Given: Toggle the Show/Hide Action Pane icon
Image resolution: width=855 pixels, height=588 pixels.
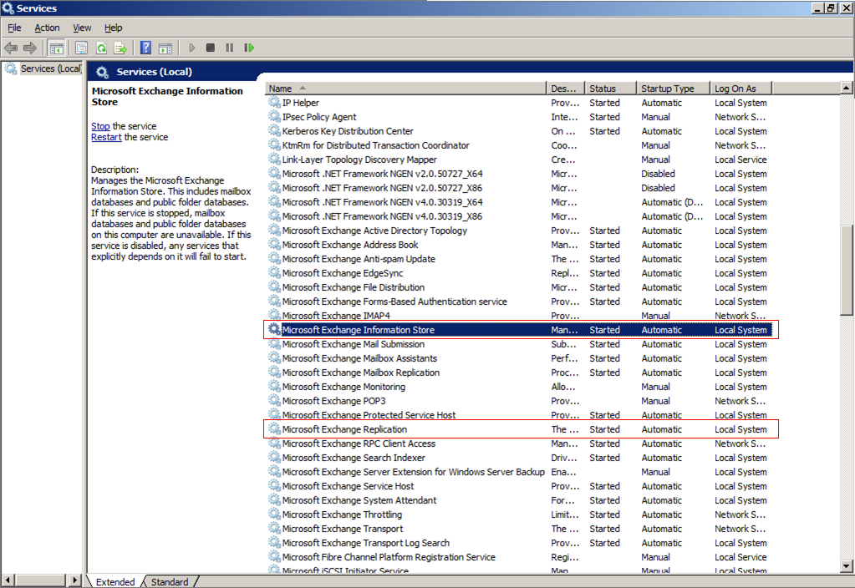Looking at the screenshot, I should coord(165,48).
